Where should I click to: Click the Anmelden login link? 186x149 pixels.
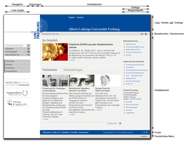[x=144, y=136]
